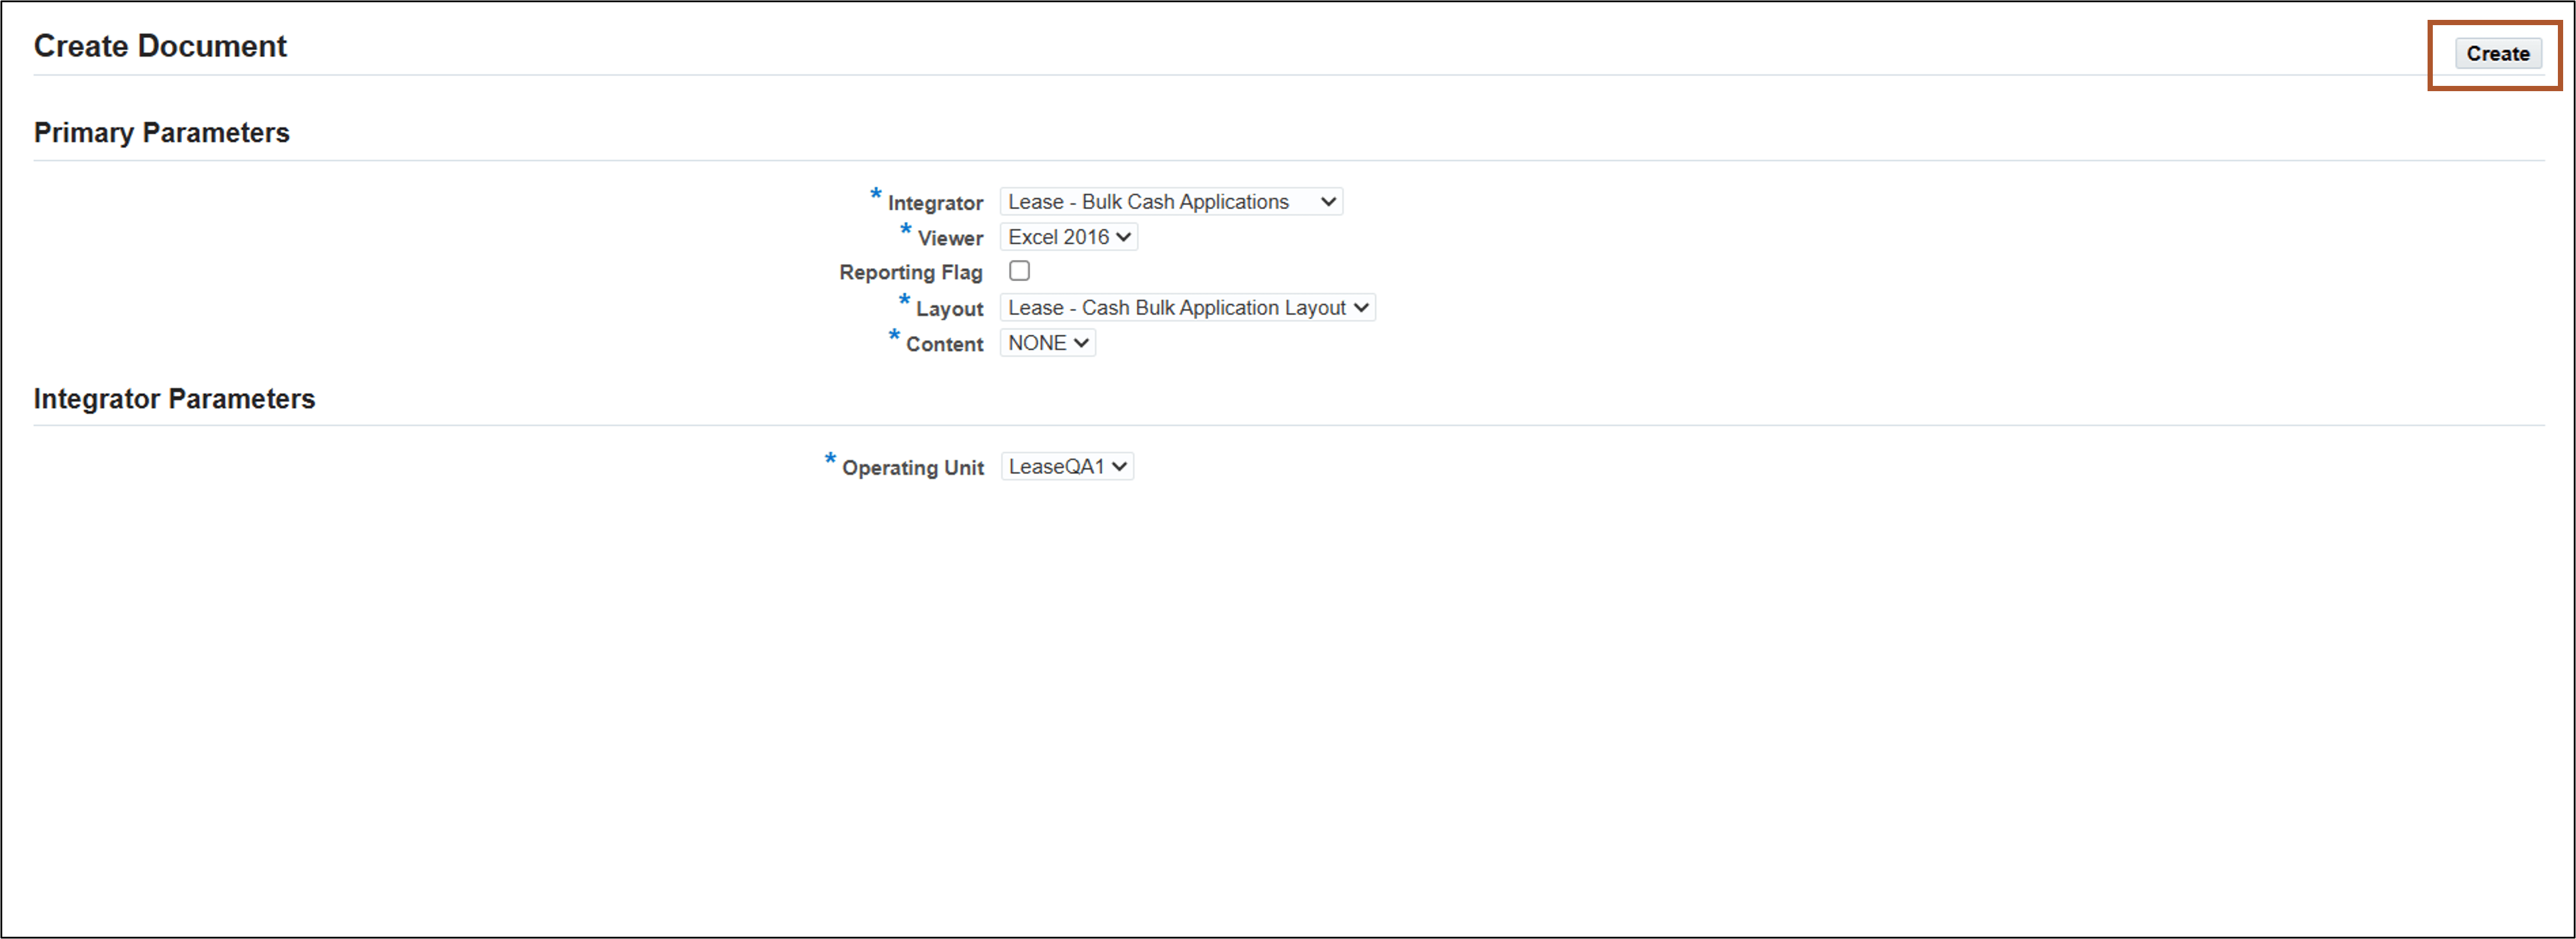The height and width of the screenshot is (939, 2576).
Task: Click the Create button
Action: coord(2497,54)
